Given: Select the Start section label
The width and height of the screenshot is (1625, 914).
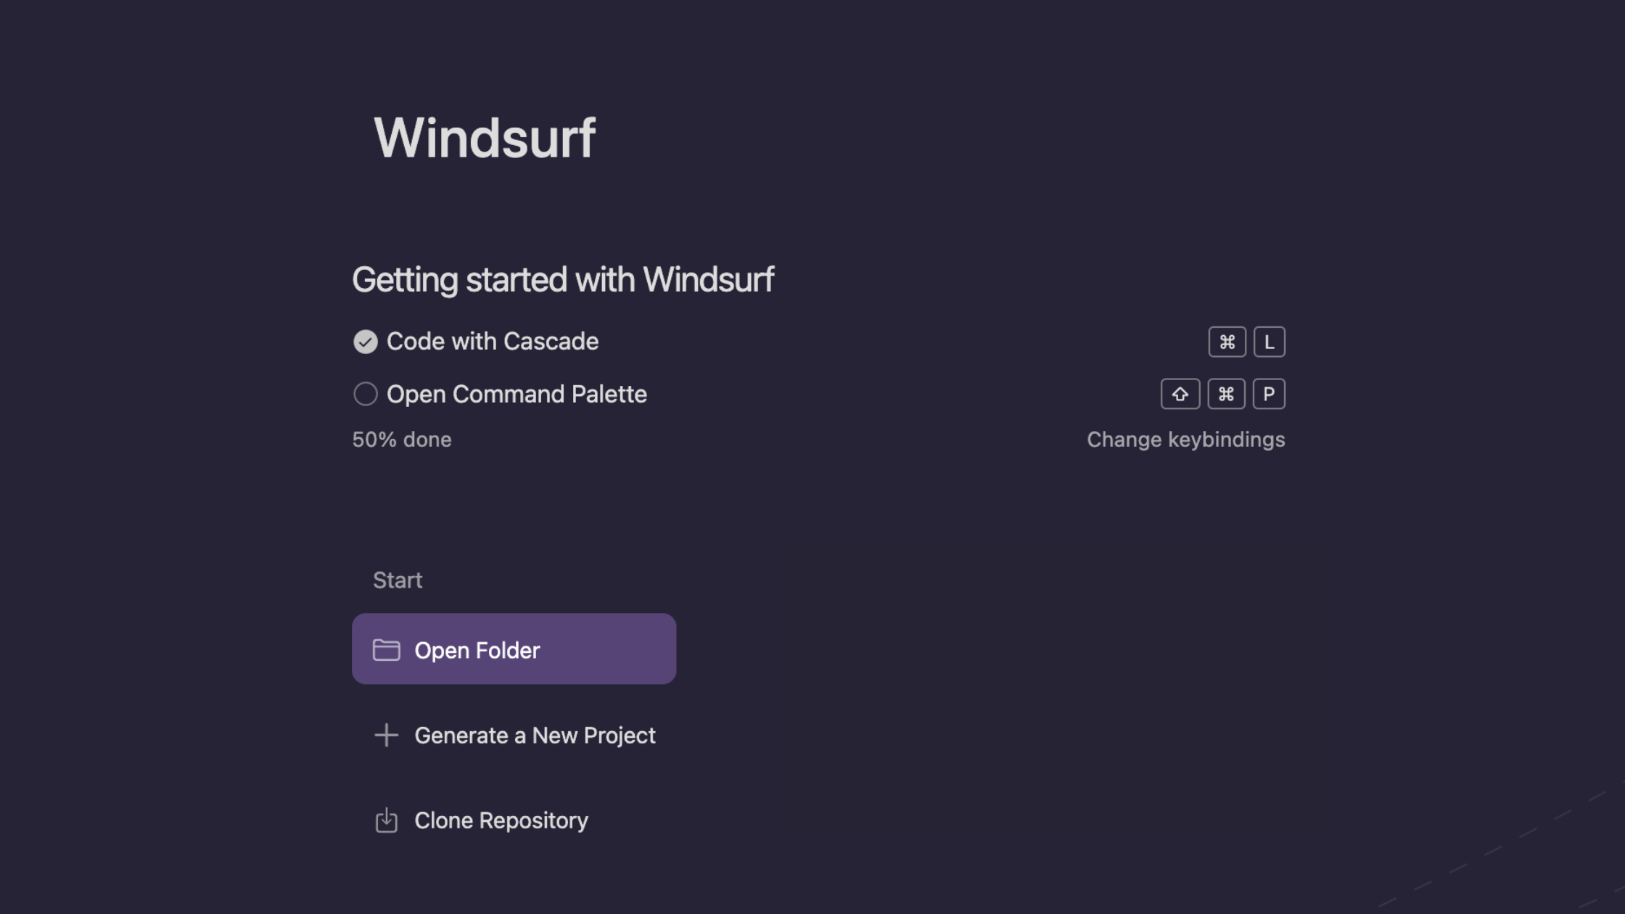Looking at the screenshot, I should (x=398, y=580).
